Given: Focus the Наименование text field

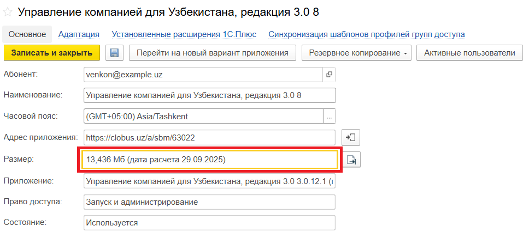Looking at the screenshot, I should [209, 95].
